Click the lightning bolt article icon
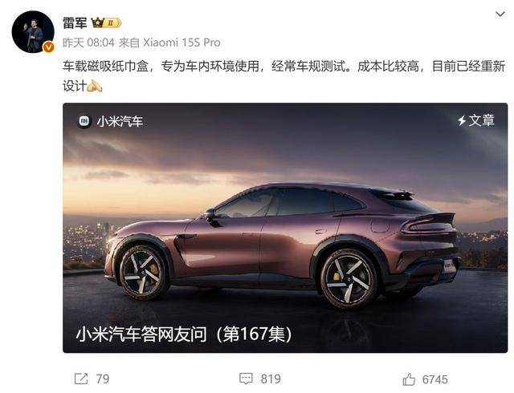 click(x=462, y=120)
